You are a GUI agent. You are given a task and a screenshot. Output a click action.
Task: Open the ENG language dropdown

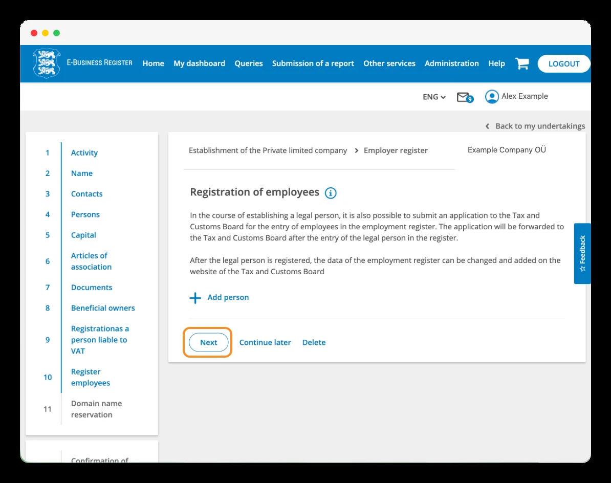point(434,97)
